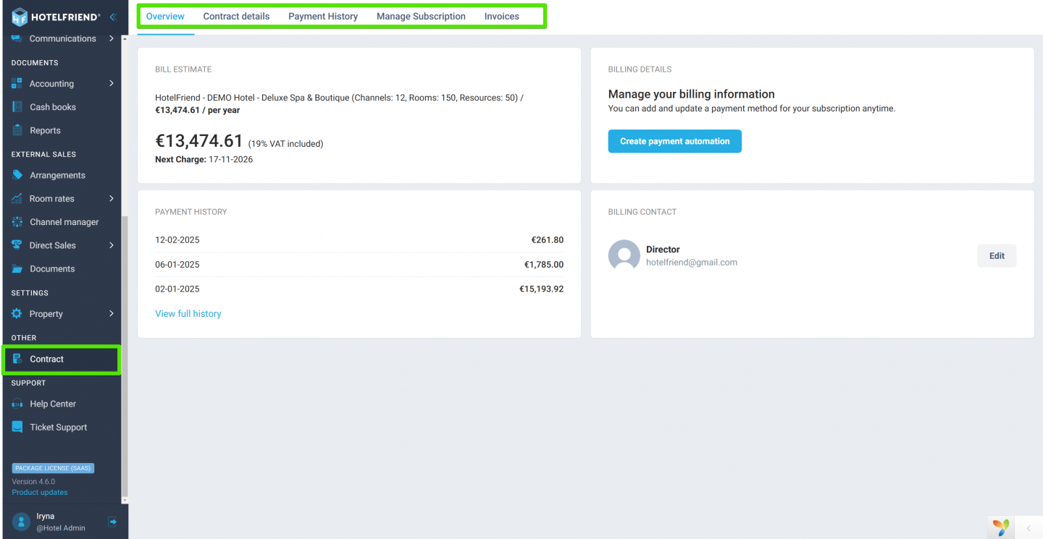Click the Contract document icon
The height and width of the screenshot is (539, 1043).
(x=17, y=359)
